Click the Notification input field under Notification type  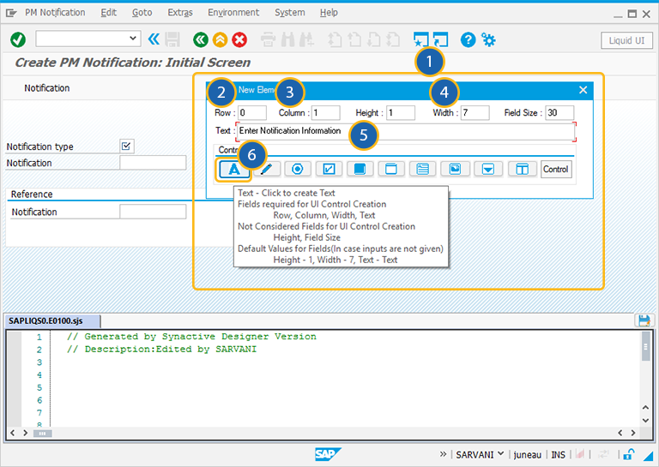(x=153, y=163)
